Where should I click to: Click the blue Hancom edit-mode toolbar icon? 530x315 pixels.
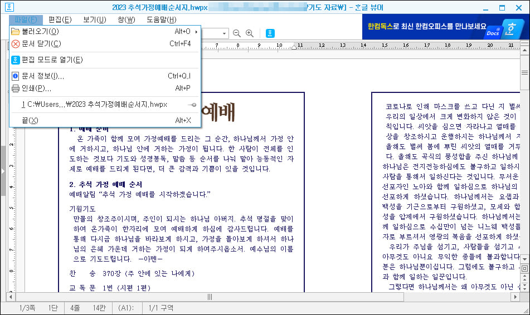270,33
